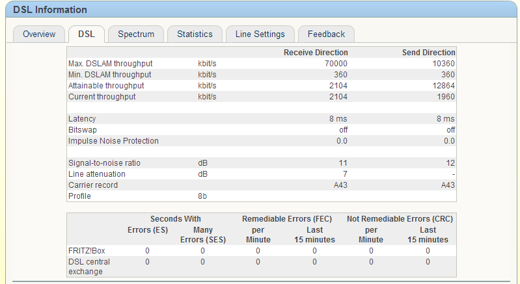The image size is (520, 284).
Task: Switch to the Overview tab
Action: pyautogui.click(x=39, y=34)
